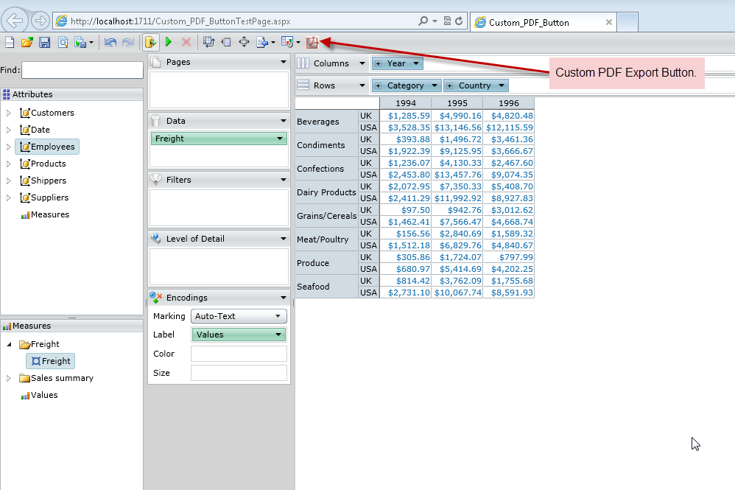
Task: Open the Freight pill dropdown in Data
Action: point(280,139)
